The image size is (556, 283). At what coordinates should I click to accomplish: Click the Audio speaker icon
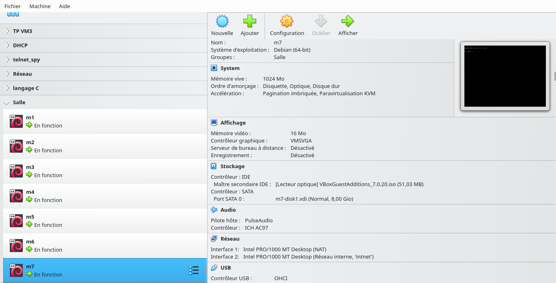(214, 210)
